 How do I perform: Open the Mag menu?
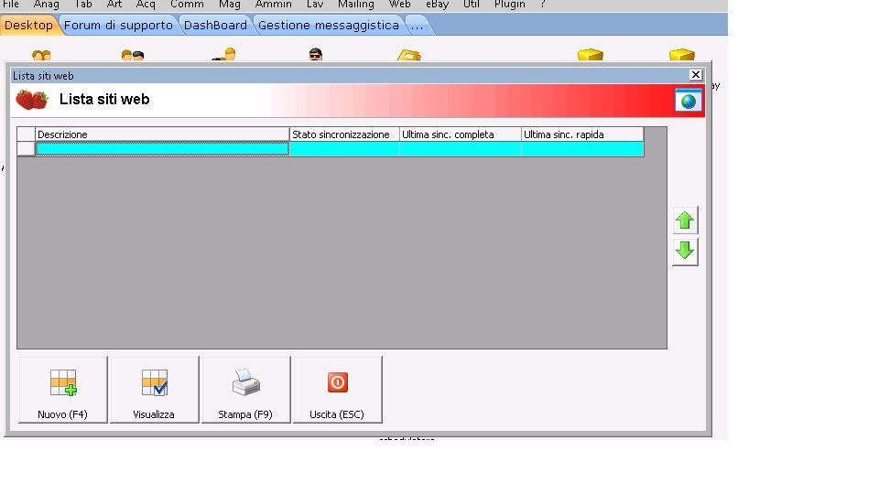click(x=229, y=5)
